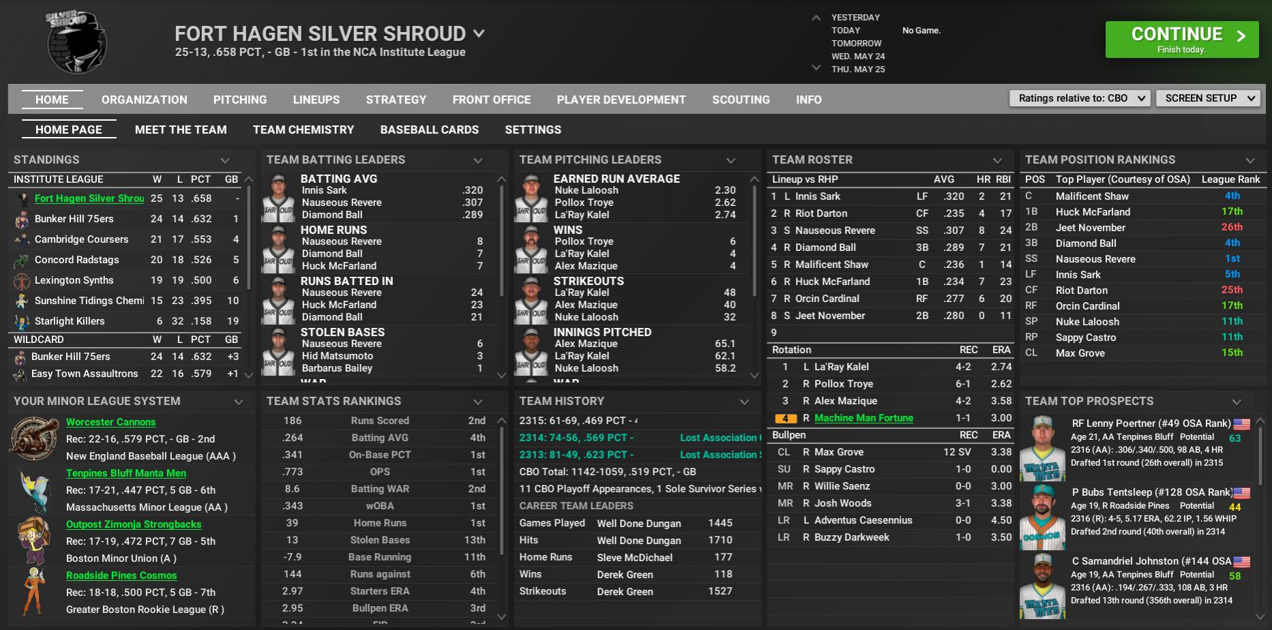Click the Outpost Zimonja Strongbacks logo

[x=33, y=541]
